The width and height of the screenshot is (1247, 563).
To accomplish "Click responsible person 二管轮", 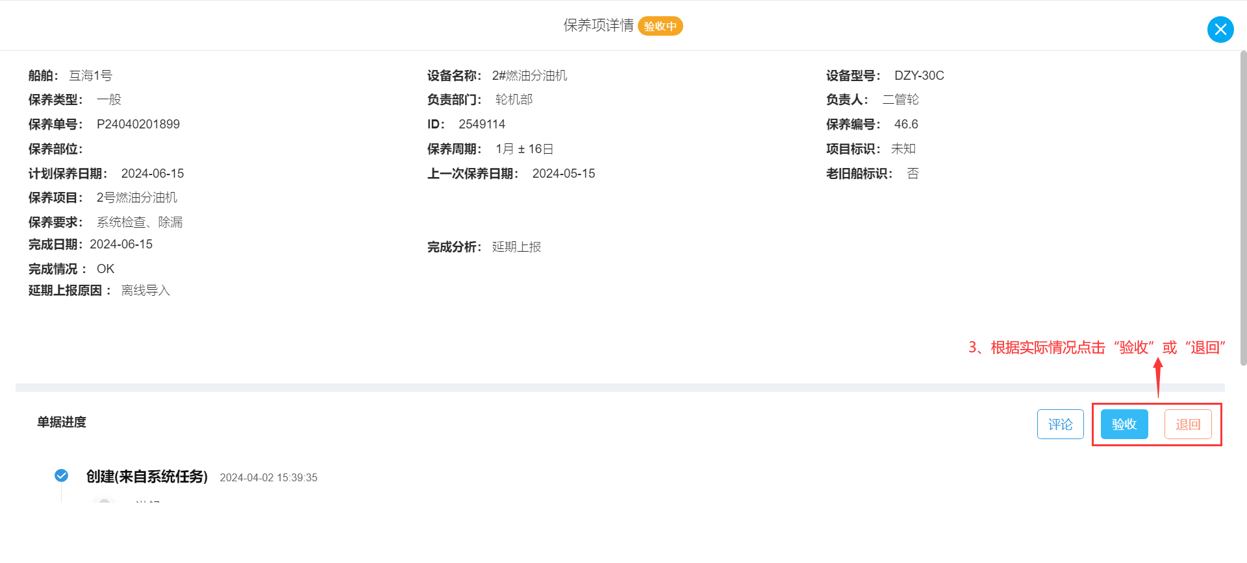I will [x=901, y=99].
